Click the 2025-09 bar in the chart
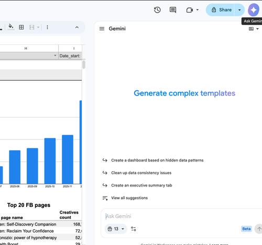262x245 pixels. (32, 166)
